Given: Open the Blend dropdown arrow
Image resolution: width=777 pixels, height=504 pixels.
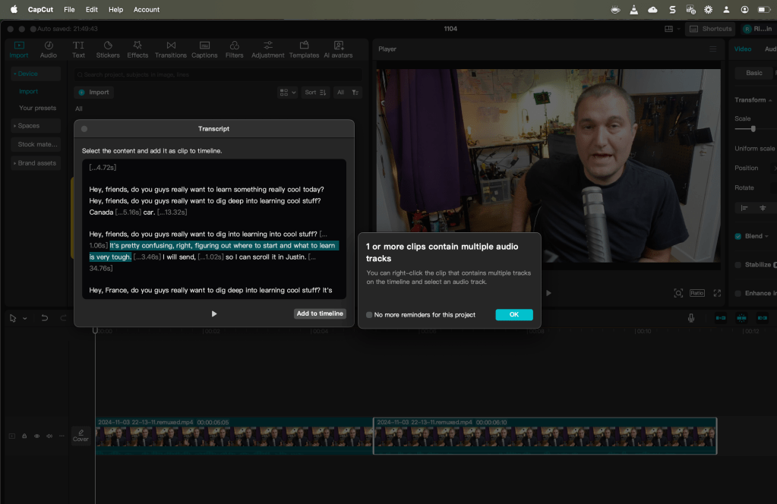Looking at the screenshot, I should (766, 236).
